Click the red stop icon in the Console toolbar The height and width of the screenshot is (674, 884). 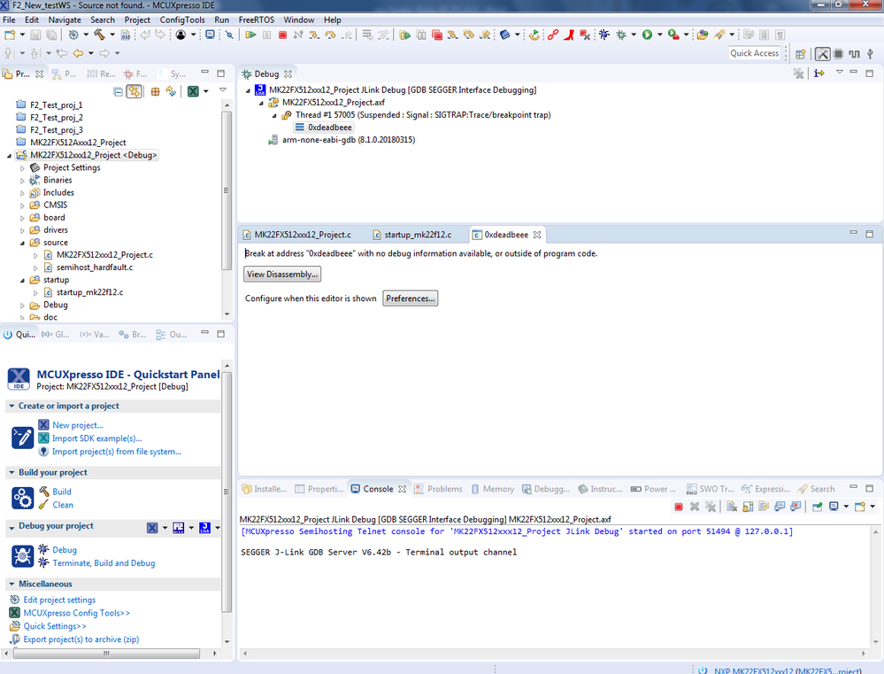[679, 507]
